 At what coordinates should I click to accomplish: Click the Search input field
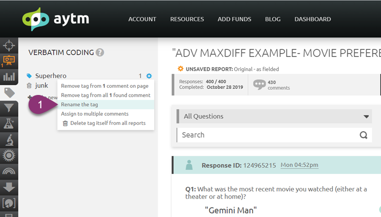[x=269, y=135]
